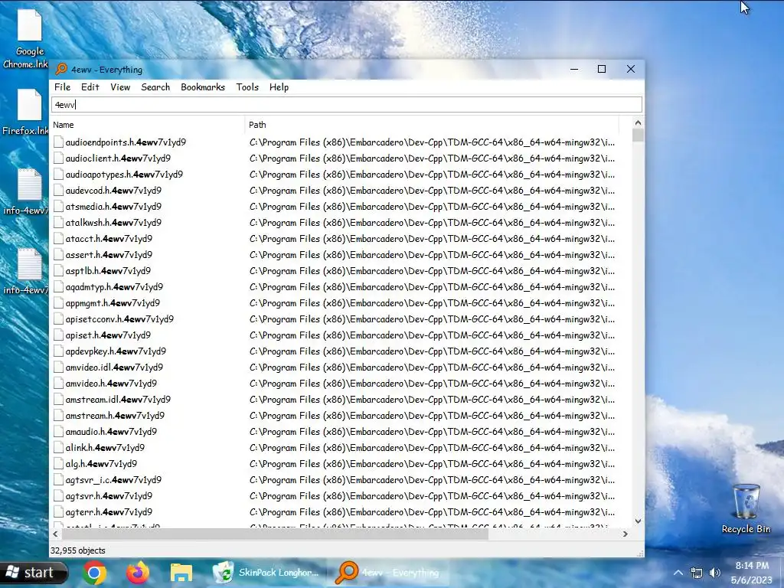This screenshot has width=784, height=588.
Task: Maximize the Everything window
Action: click(x=602, y=69)
